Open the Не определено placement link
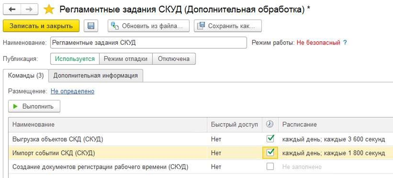Screen dimensions: 393x178 tap(72, 91)
